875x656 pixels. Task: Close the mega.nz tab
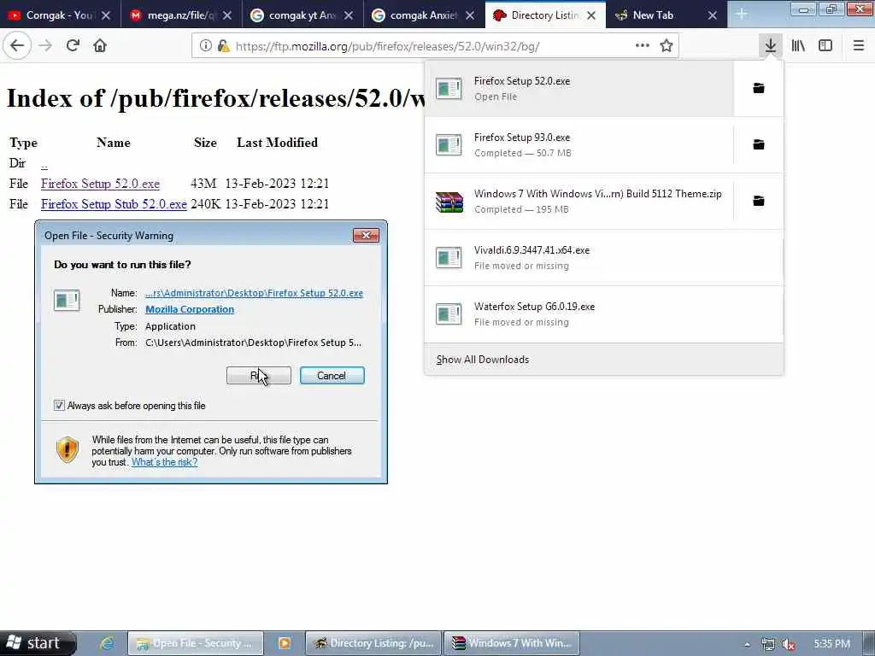(x=227, y=15)
